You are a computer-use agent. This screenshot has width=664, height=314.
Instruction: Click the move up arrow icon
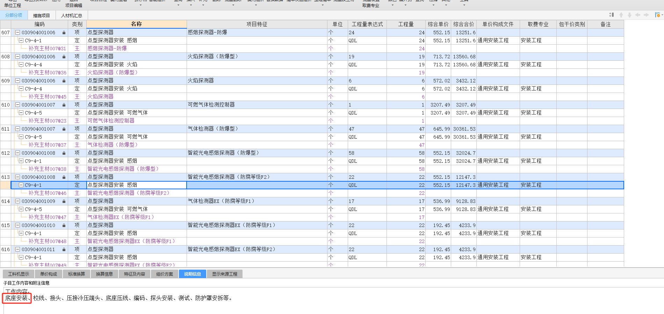click(621, 15)
